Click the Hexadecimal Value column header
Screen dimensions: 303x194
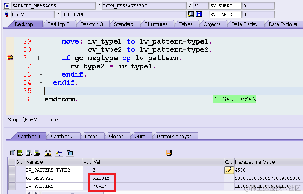pyautogui.click(x=268, y=162)
